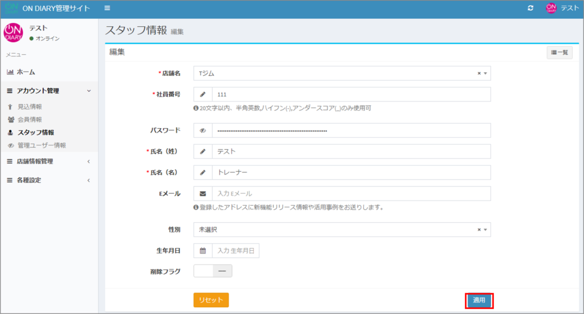Screen dimensions: 584x314
Task: Toggle the 削除フラグ switch
Action: tap(213, 271)
